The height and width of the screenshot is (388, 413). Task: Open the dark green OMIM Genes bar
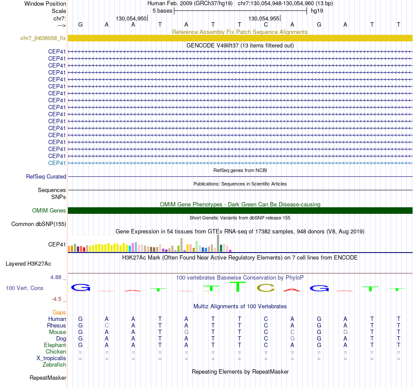click(x=240, y=210)
